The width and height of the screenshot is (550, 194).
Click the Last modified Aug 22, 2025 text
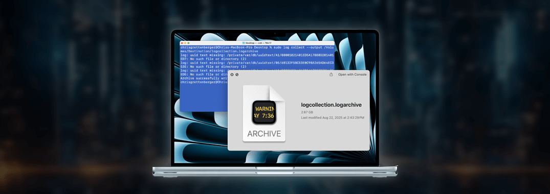pos(333,117)
